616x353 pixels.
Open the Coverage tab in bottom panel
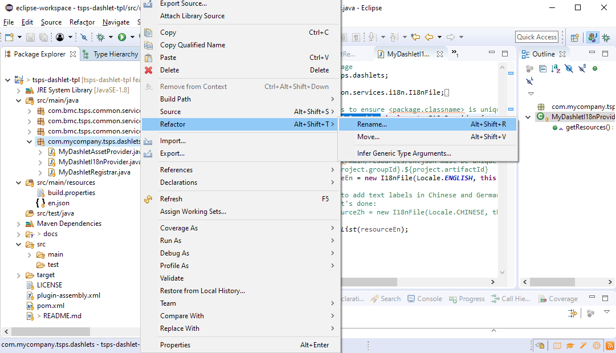click(558, 299)
